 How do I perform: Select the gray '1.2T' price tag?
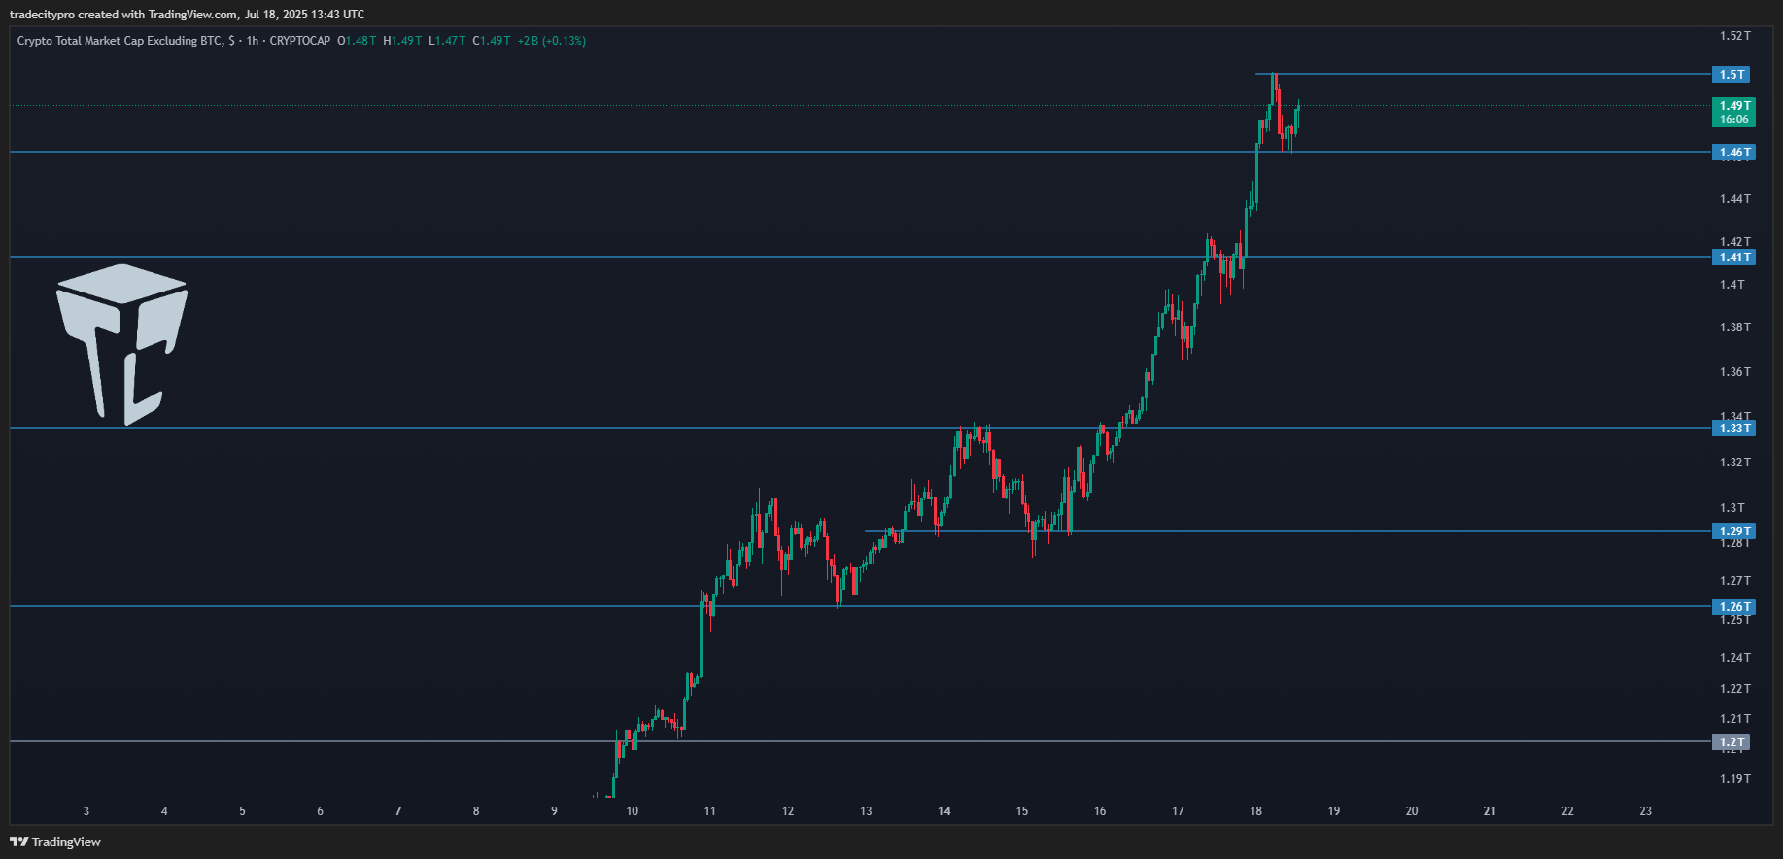pyautogui.click(x=1731, y=742)
